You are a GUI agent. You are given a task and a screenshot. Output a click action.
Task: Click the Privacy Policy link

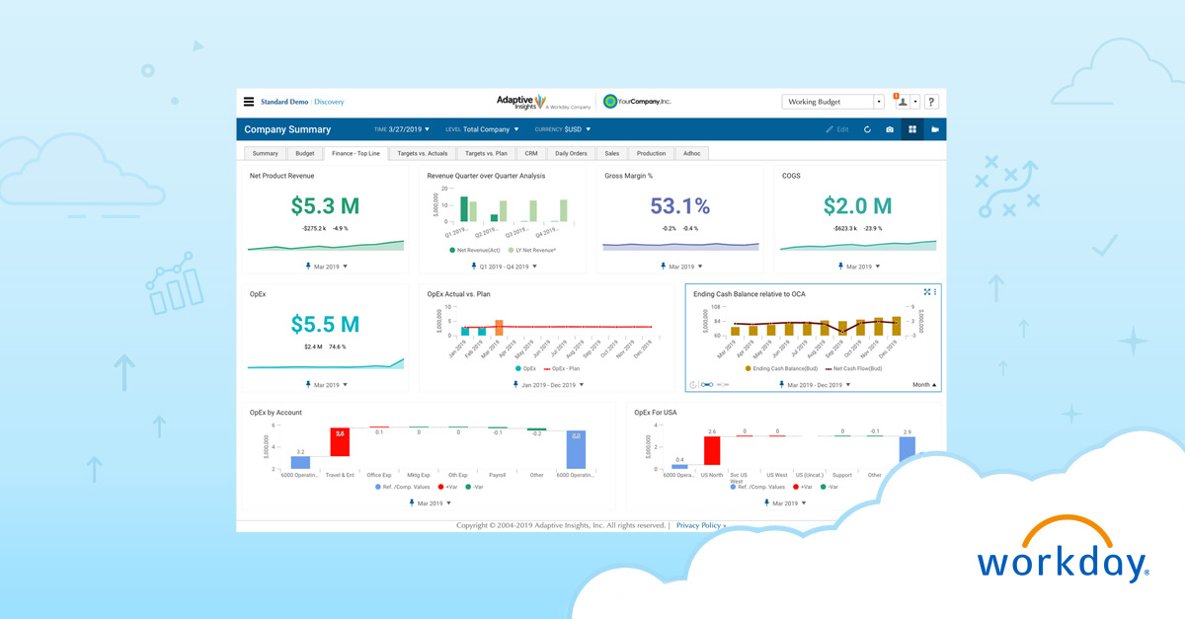click(699, 525)
